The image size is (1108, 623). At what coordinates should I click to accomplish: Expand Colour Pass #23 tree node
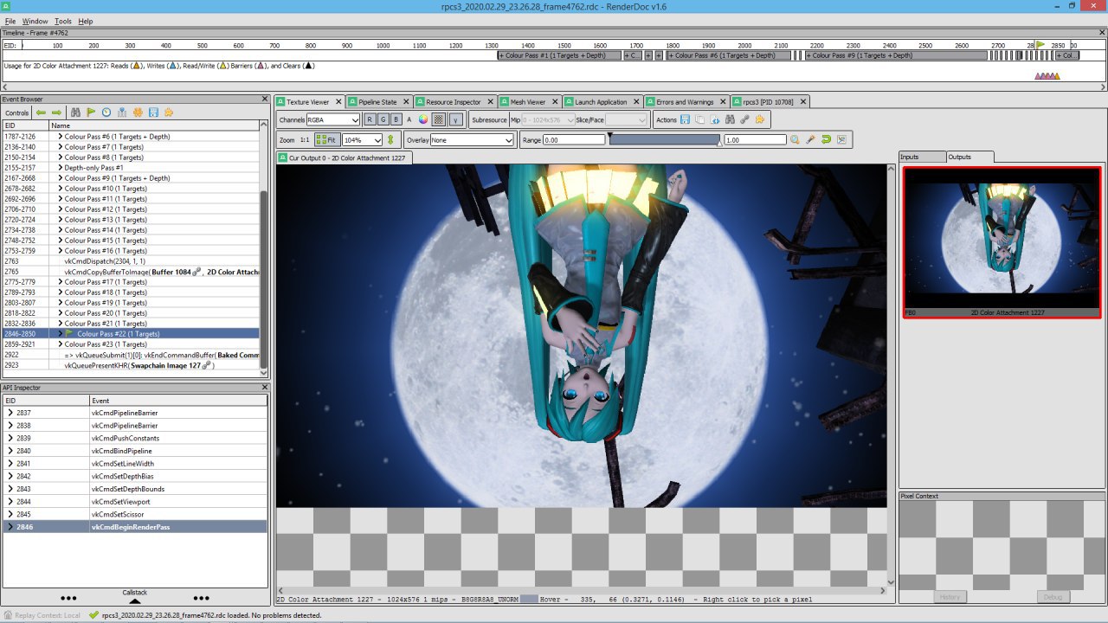tap(61, 344)
